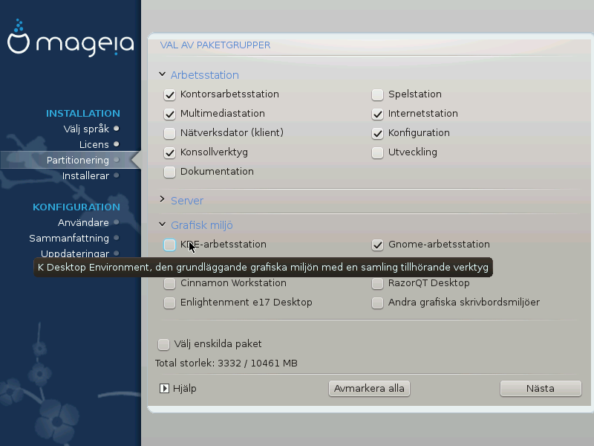594x446 pixels.
Task: Click the INSTALLATION sidebar heading
Action: 83,114
